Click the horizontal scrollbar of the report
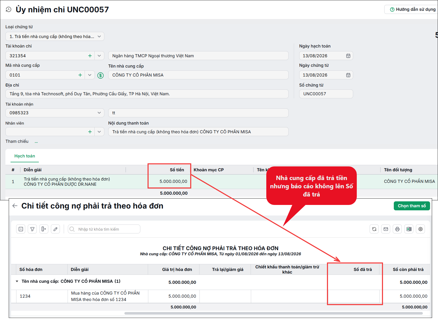438x320 pixels. coord(273,313)
